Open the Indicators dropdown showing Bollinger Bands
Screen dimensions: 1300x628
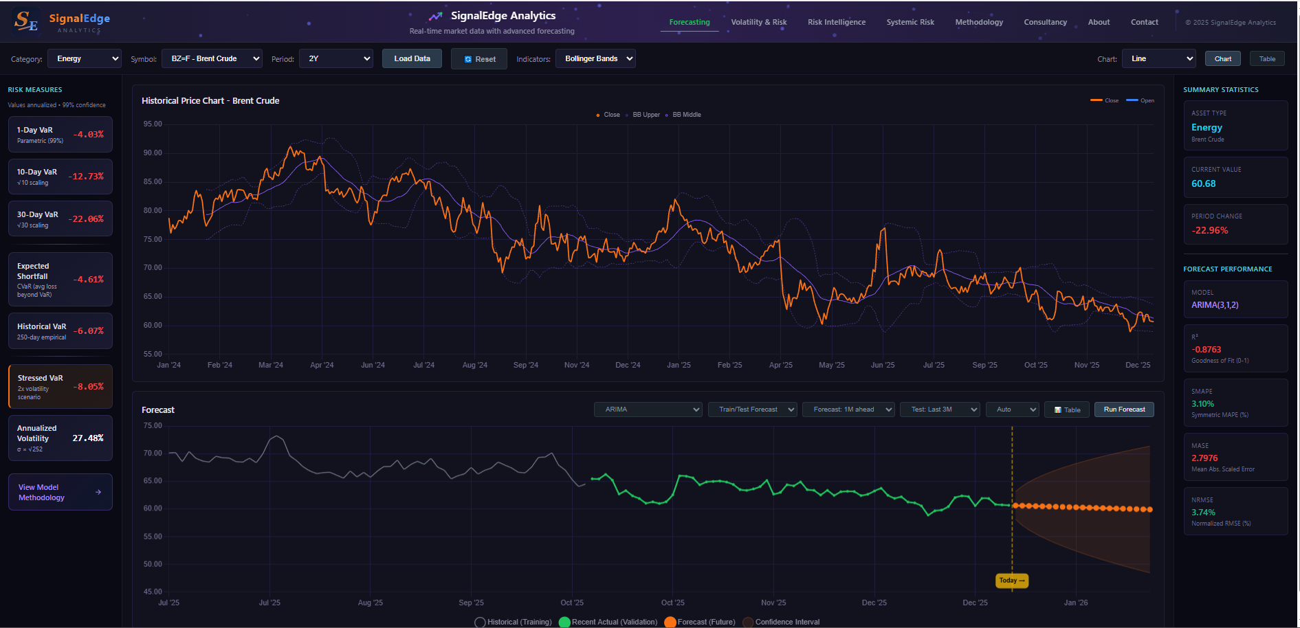point(595,58)
